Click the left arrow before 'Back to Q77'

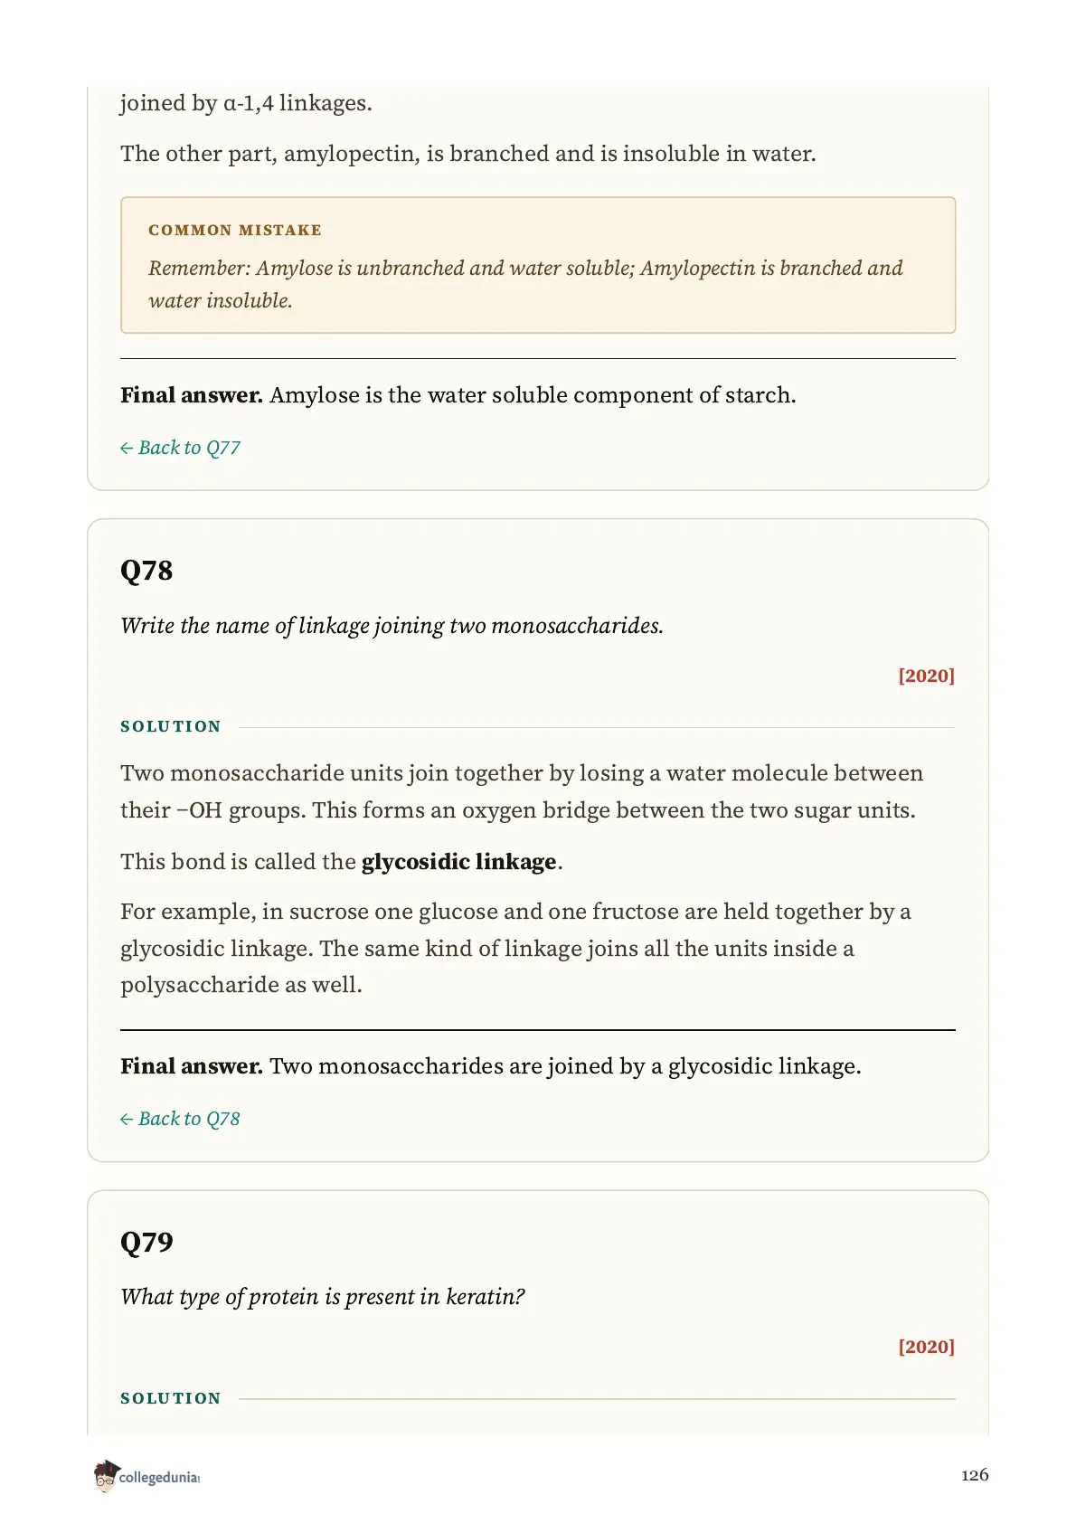[x=127, y=449]
